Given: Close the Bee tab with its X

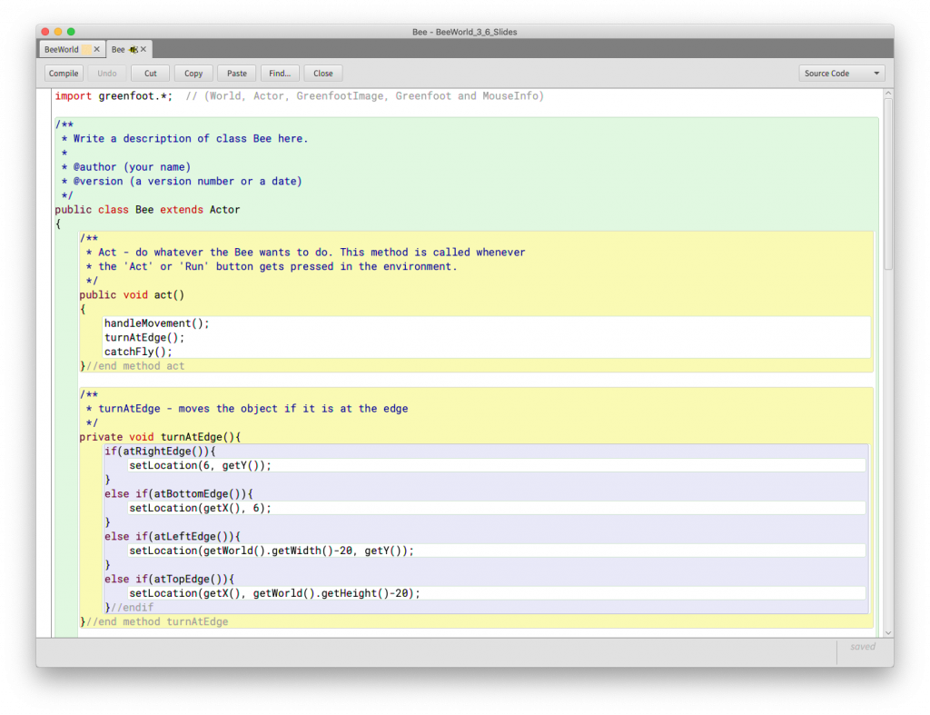Looking at the screenshot, I should pyautogui.click(x=143, y=49).
